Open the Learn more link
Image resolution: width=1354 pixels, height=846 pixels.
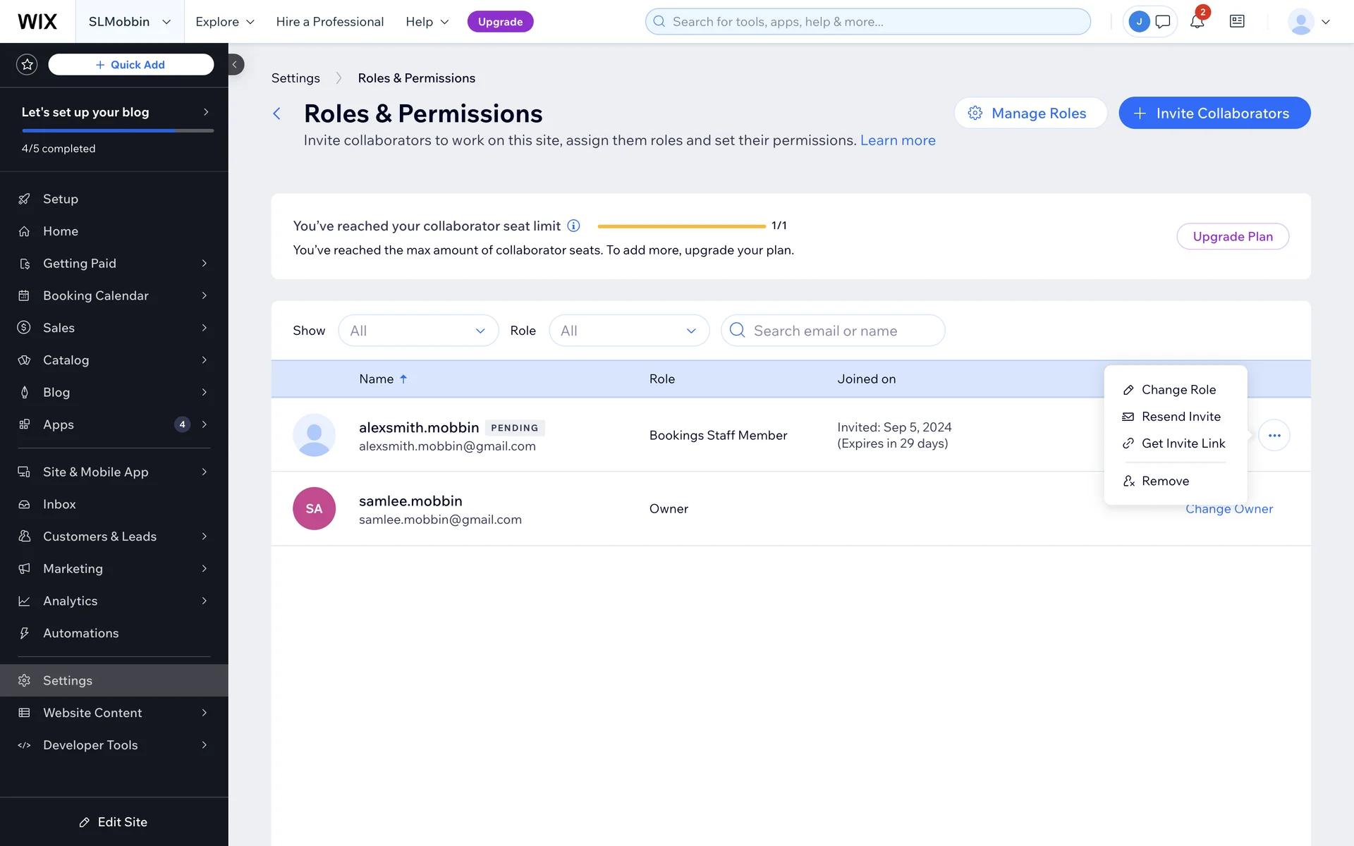(x=897, y=140)
